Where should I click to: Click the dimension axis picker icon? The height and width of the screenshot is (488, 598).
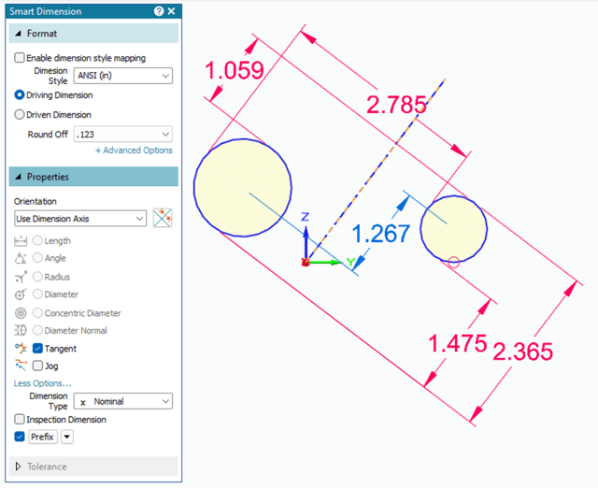pyautogui.click(x=163, y=218)
